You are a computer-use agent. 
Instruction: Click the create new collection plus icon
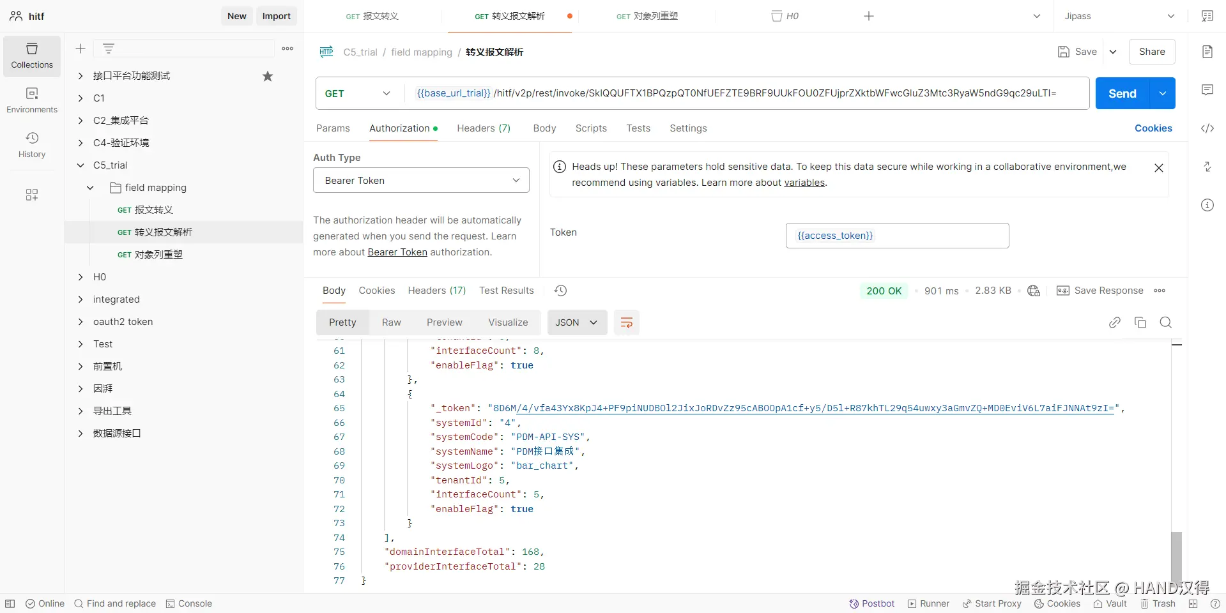pyautogui.click(x=80, y=49)
